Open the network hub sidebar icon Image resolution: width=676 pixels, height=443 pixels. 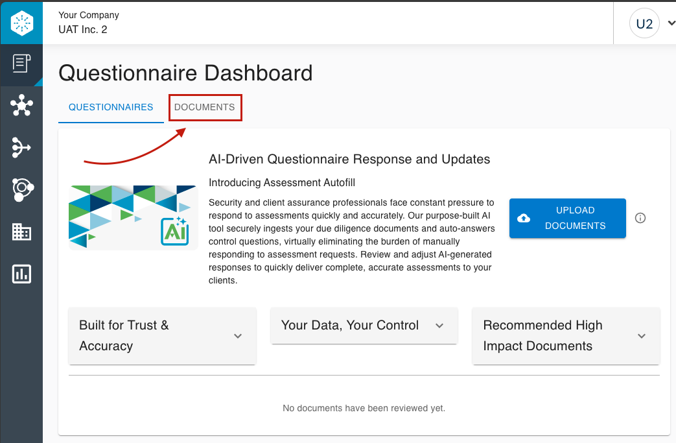click(21, 105)
